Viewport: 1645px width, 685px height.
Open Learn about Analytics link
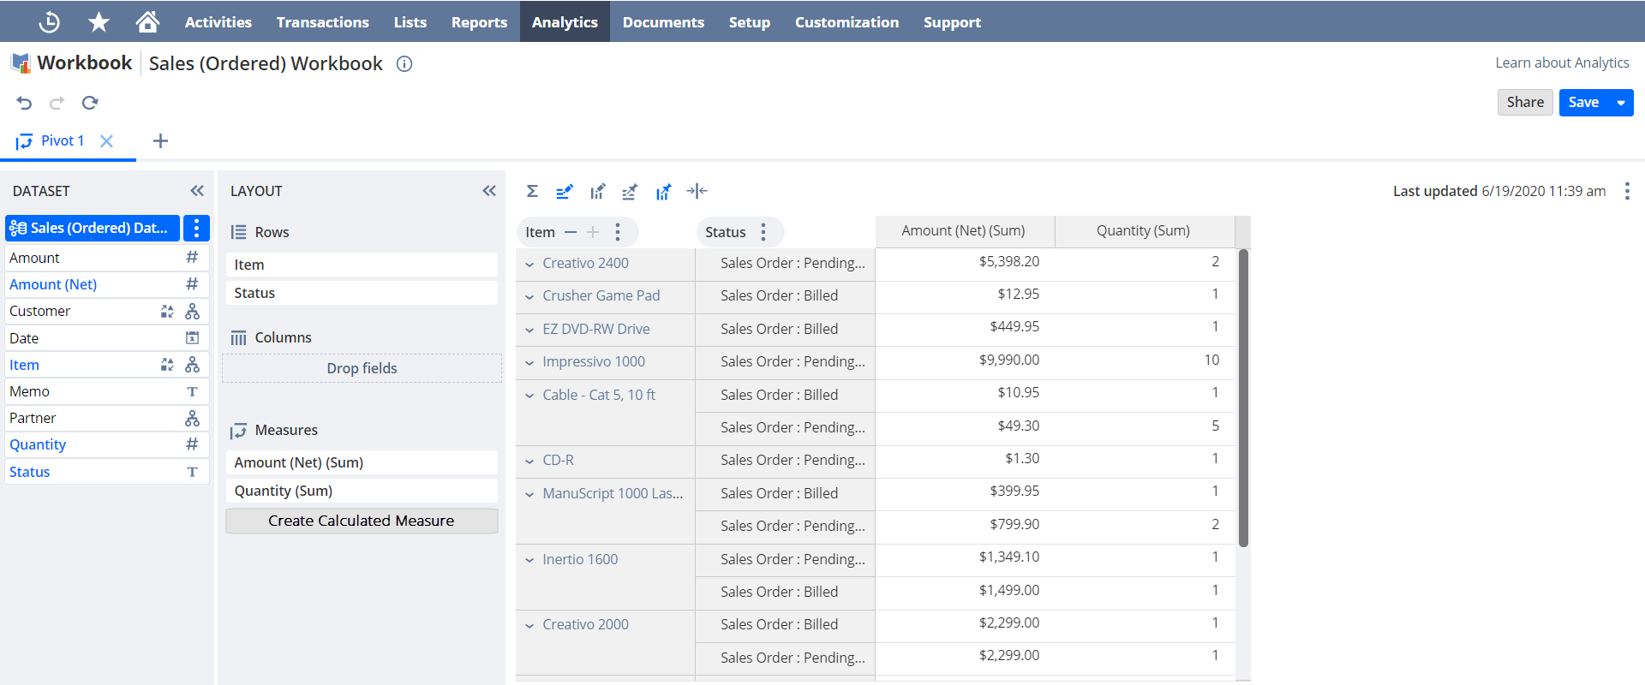coord(1562,63)
